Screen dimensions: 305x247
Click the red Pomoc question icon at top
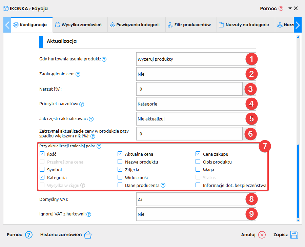pos(281,8)
